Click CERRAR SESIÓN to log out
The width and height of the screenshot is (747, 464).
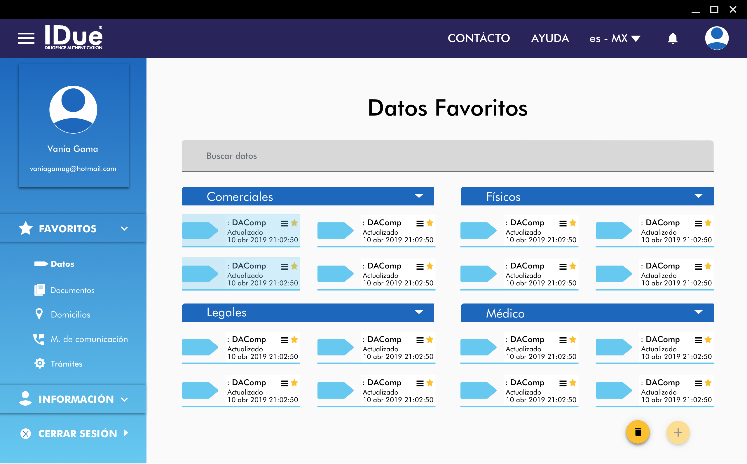tap(77, 433)
